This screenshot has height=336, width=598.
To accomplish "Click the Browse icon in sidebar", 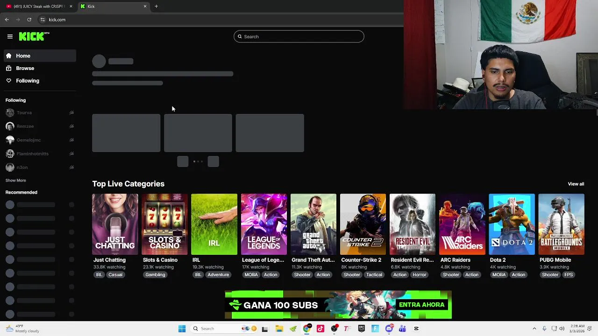I will [8, 68].
